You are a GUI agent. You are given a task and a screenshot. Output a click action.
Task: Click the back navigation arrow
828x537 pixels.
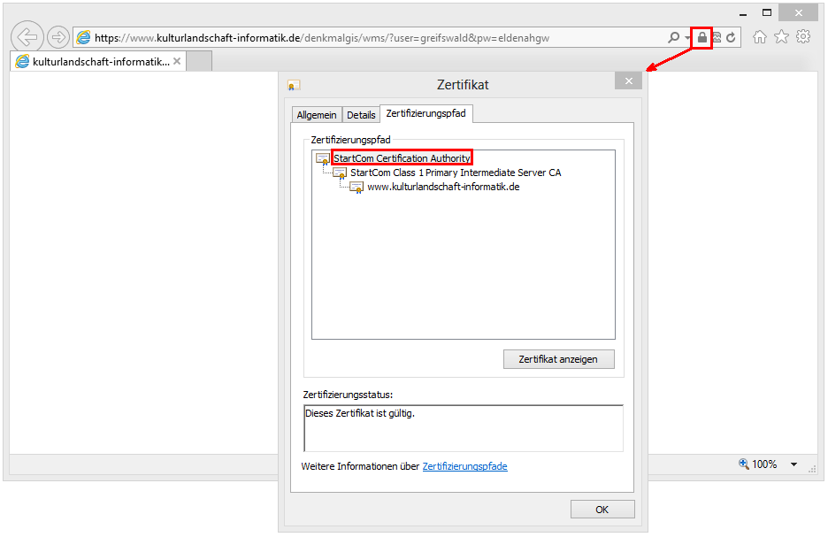(x=27, y=36)
